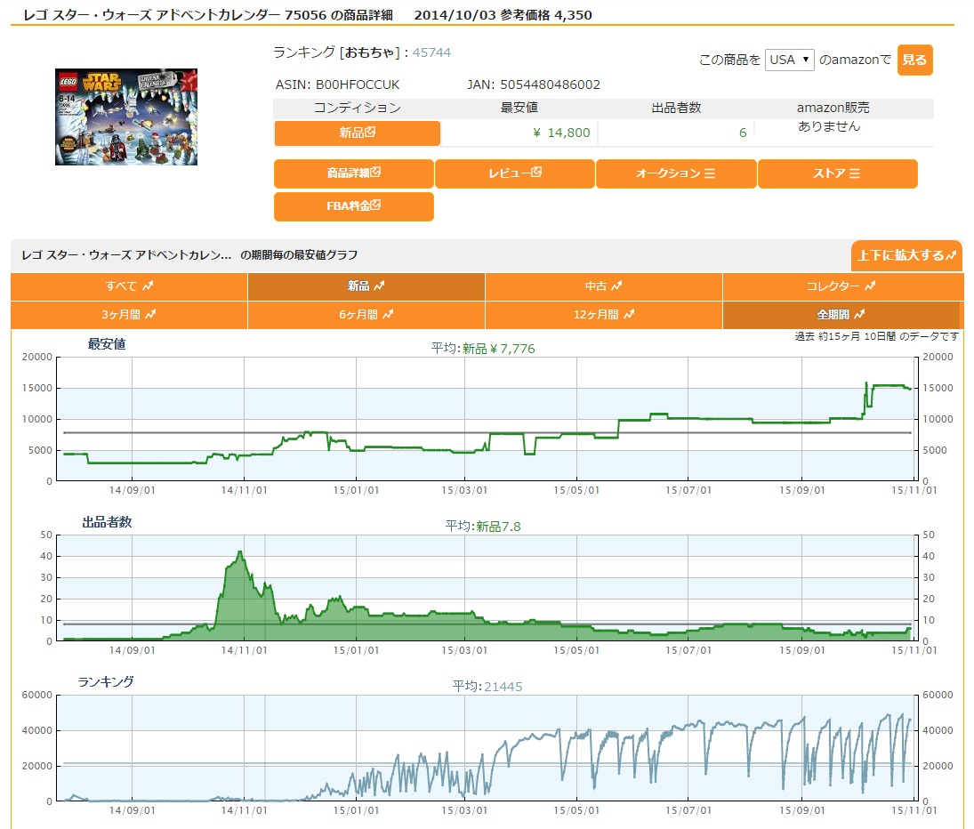Click 平均:新品￥7,776 average label

pyautogui.click(x=483, y=349)
